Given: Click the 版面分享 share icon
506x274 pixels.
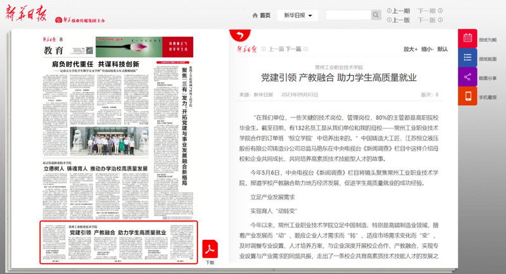Looking at the screenshot, I should (467, 77).
